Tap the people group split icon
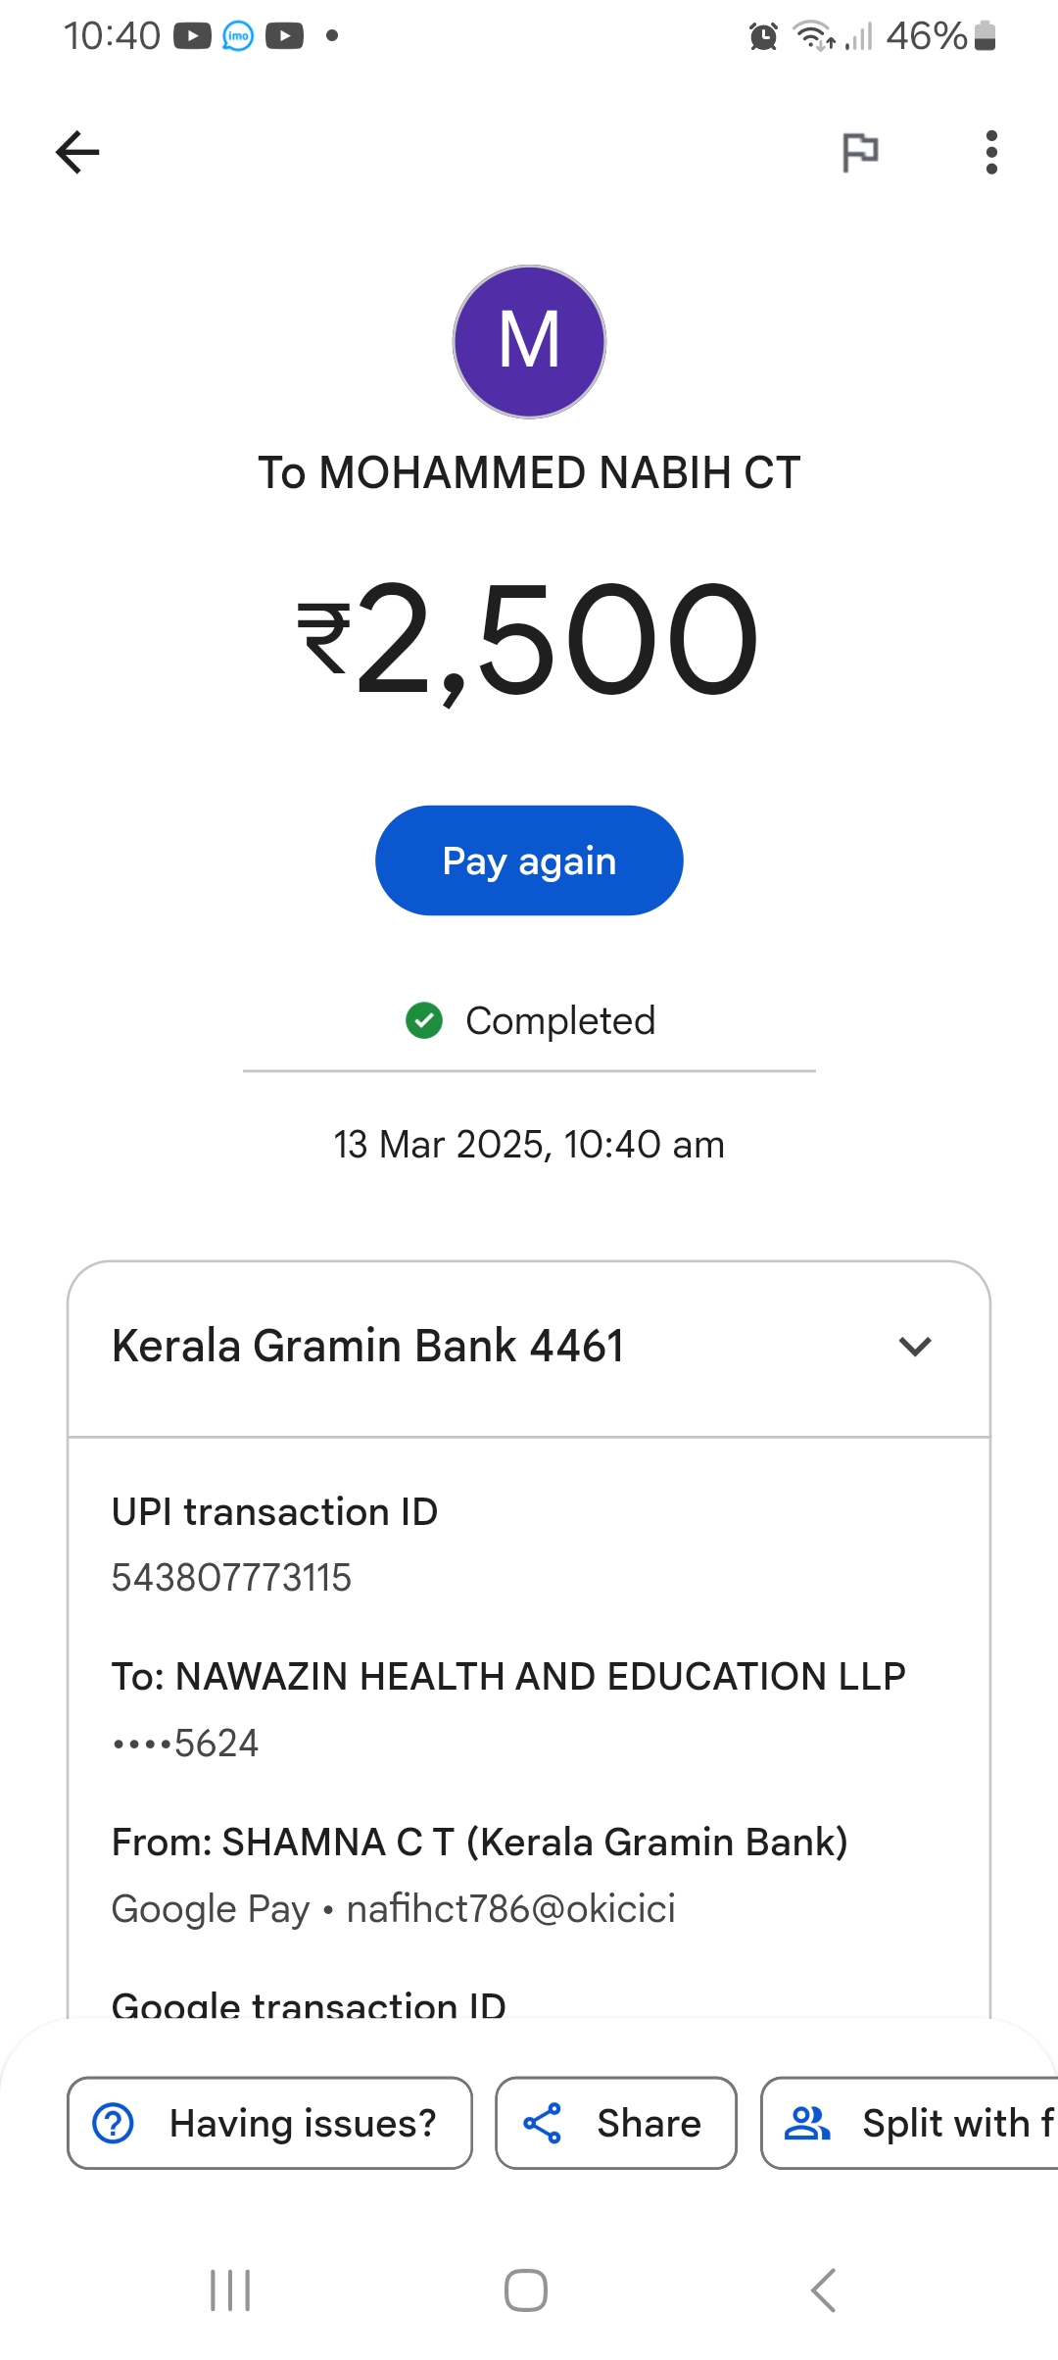1058x2360 pixels. pos(807,2123)
